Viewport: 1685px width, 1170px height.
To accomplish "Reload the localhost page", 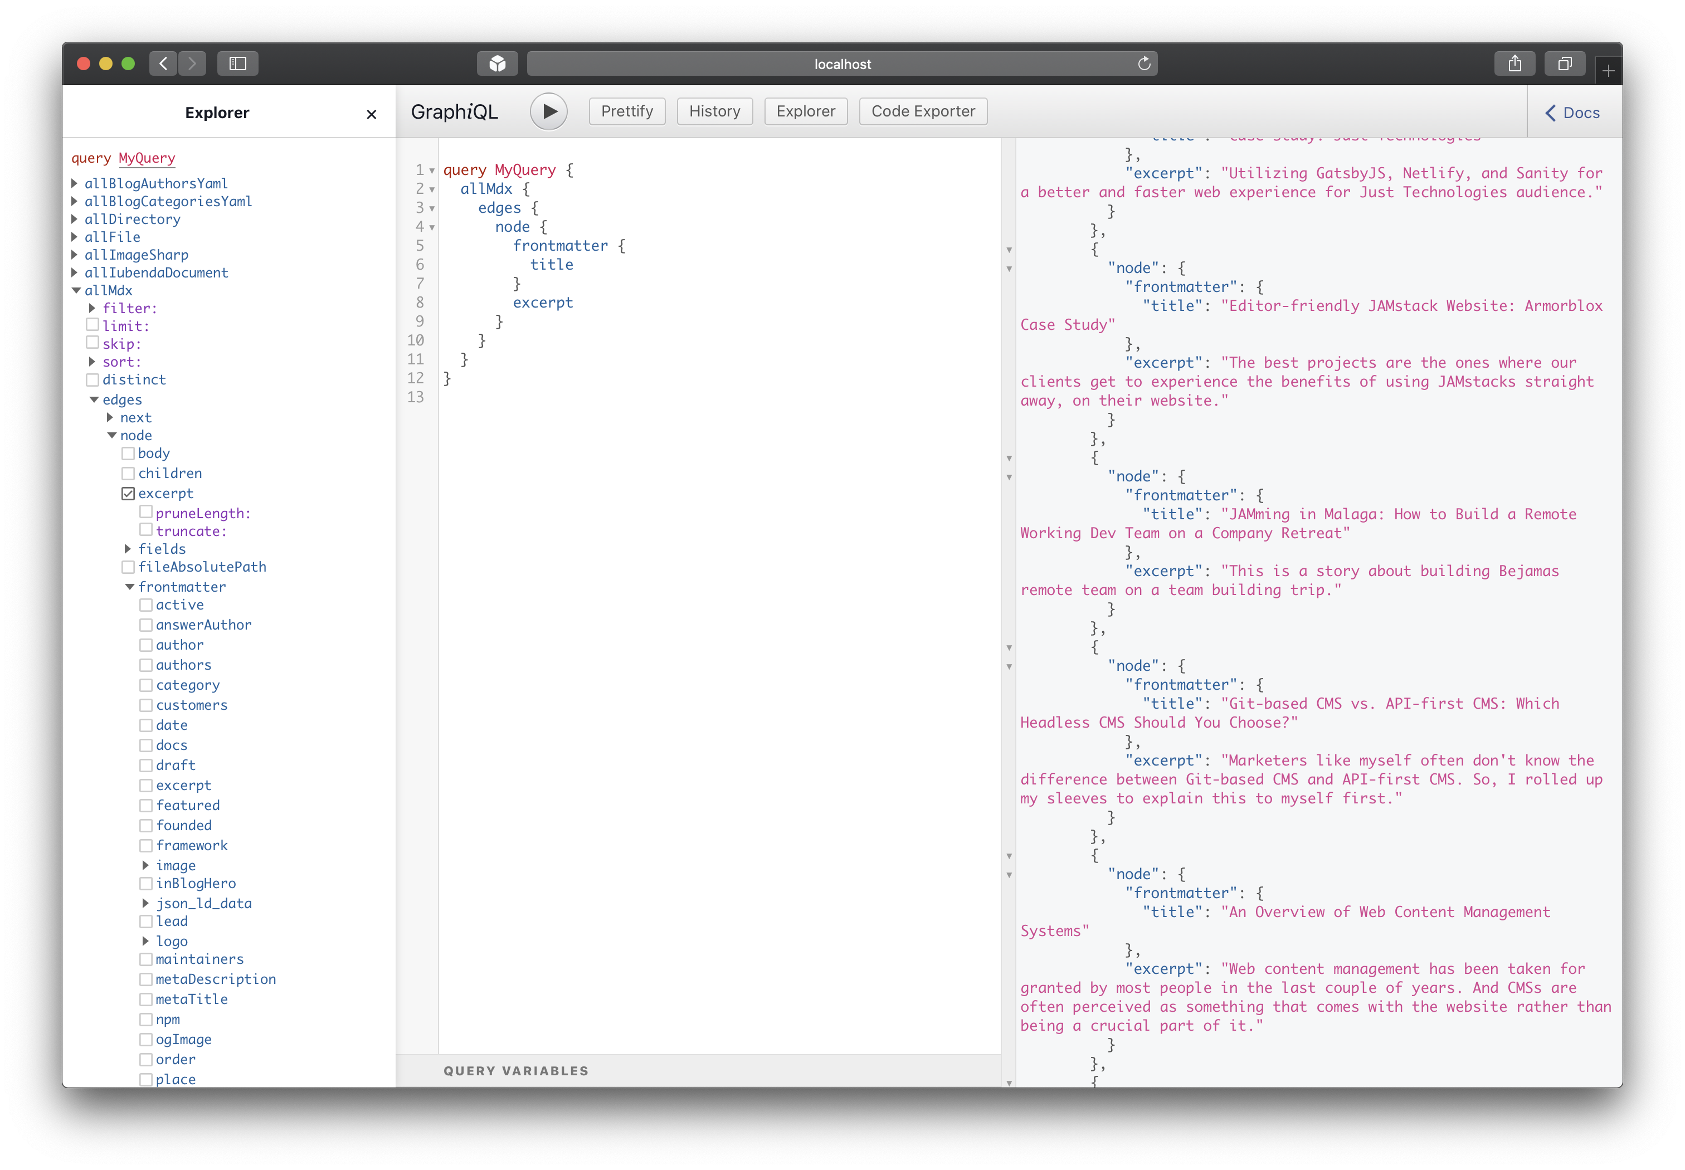I will (x=1144, y=64).
